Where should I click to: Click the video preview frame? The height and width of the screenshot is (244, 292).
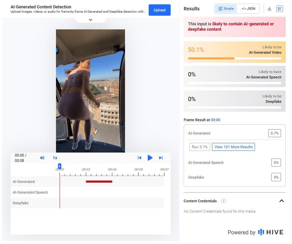point(91,91)
